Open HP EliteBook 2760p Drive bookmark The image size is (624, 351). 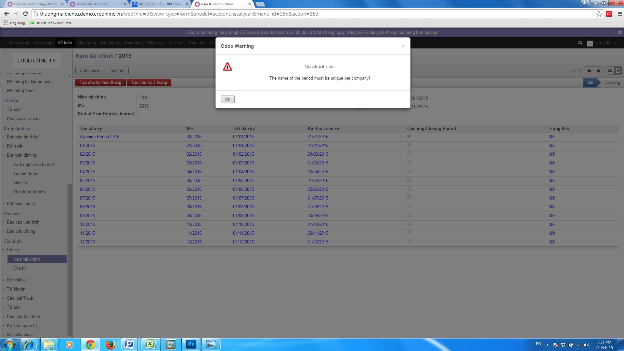(52, 23)
